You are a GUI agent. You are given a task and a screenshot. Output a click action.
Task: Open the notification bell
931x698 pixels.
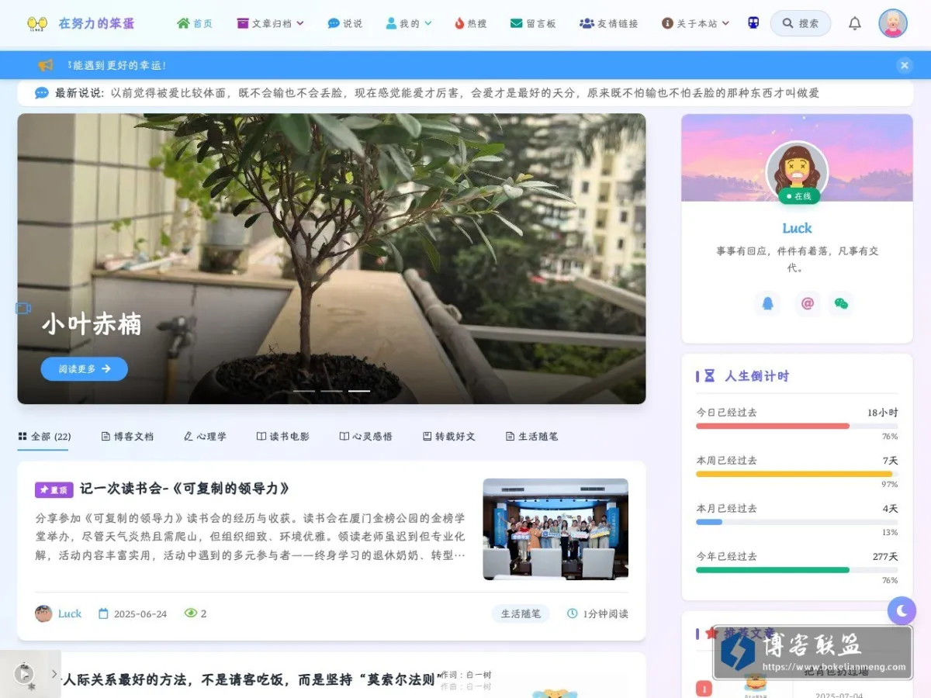(x=854, y=23)
